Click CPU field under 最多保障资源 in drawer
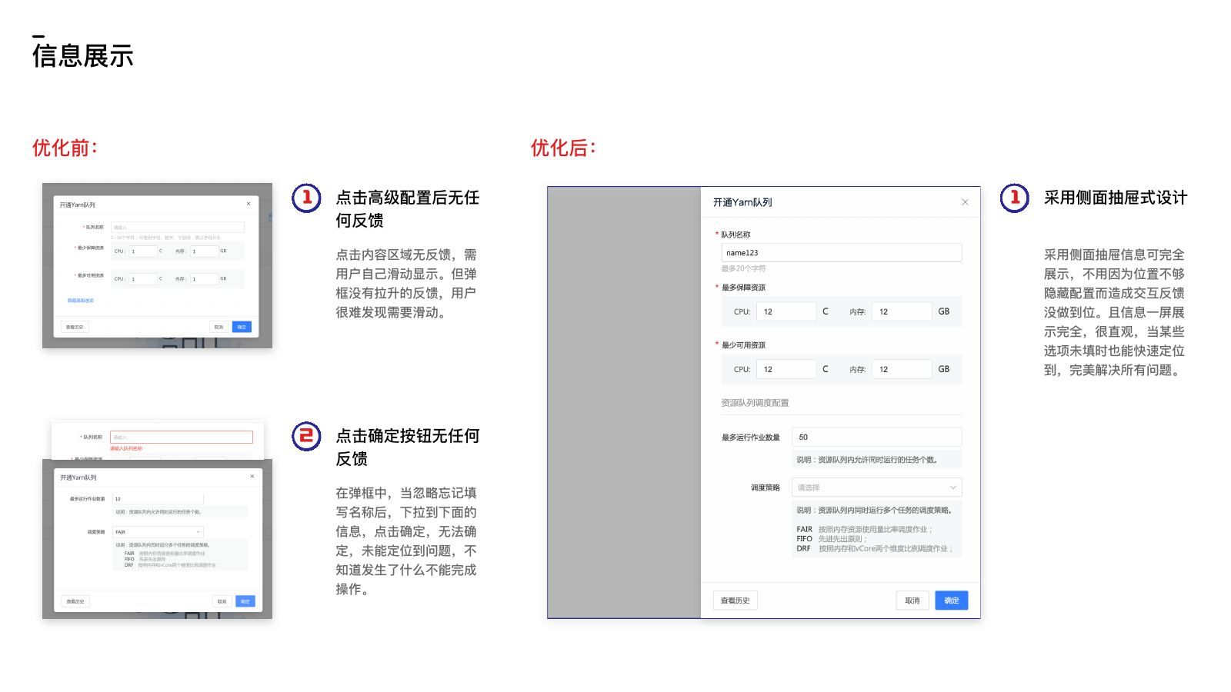This screenshot has width=1231, height=692. [786, 311]
